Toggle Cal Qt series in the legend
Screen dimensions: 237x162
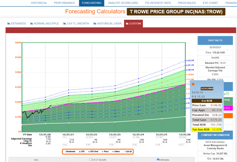127,151
